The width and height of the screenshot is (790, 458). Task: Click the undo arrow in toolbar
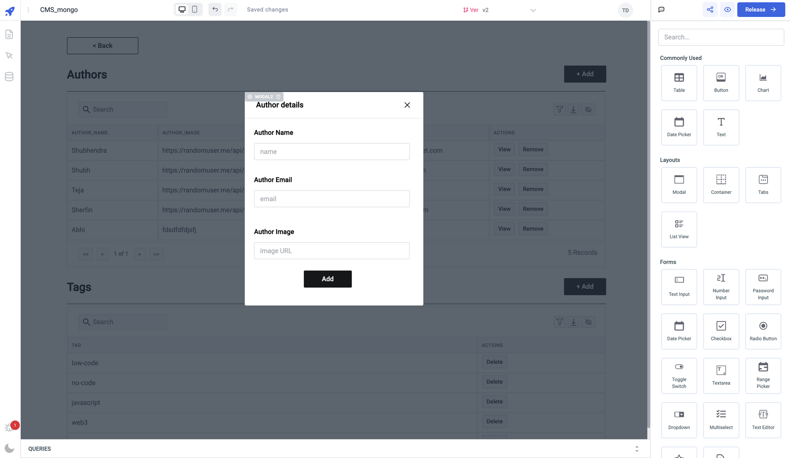tap(215, 9)
